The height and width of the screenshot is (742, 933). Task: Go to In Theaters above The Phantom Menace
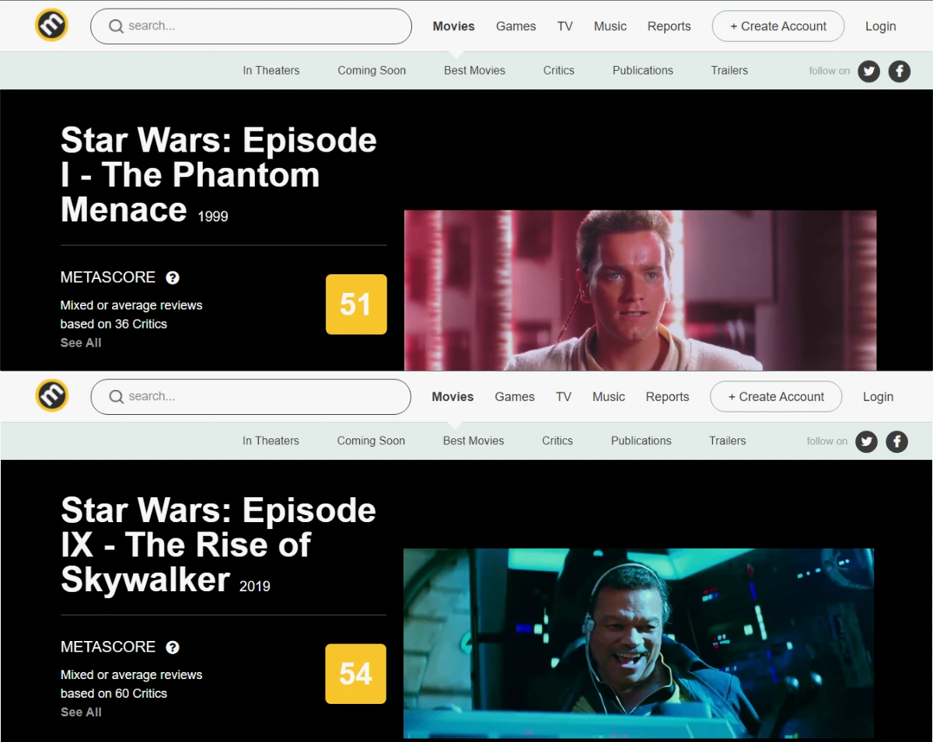coord(271,71)
